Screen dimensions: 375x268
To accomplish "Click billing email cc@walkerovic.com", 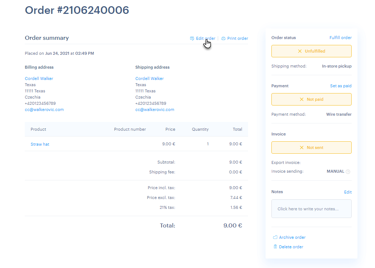I will (44, 110).
